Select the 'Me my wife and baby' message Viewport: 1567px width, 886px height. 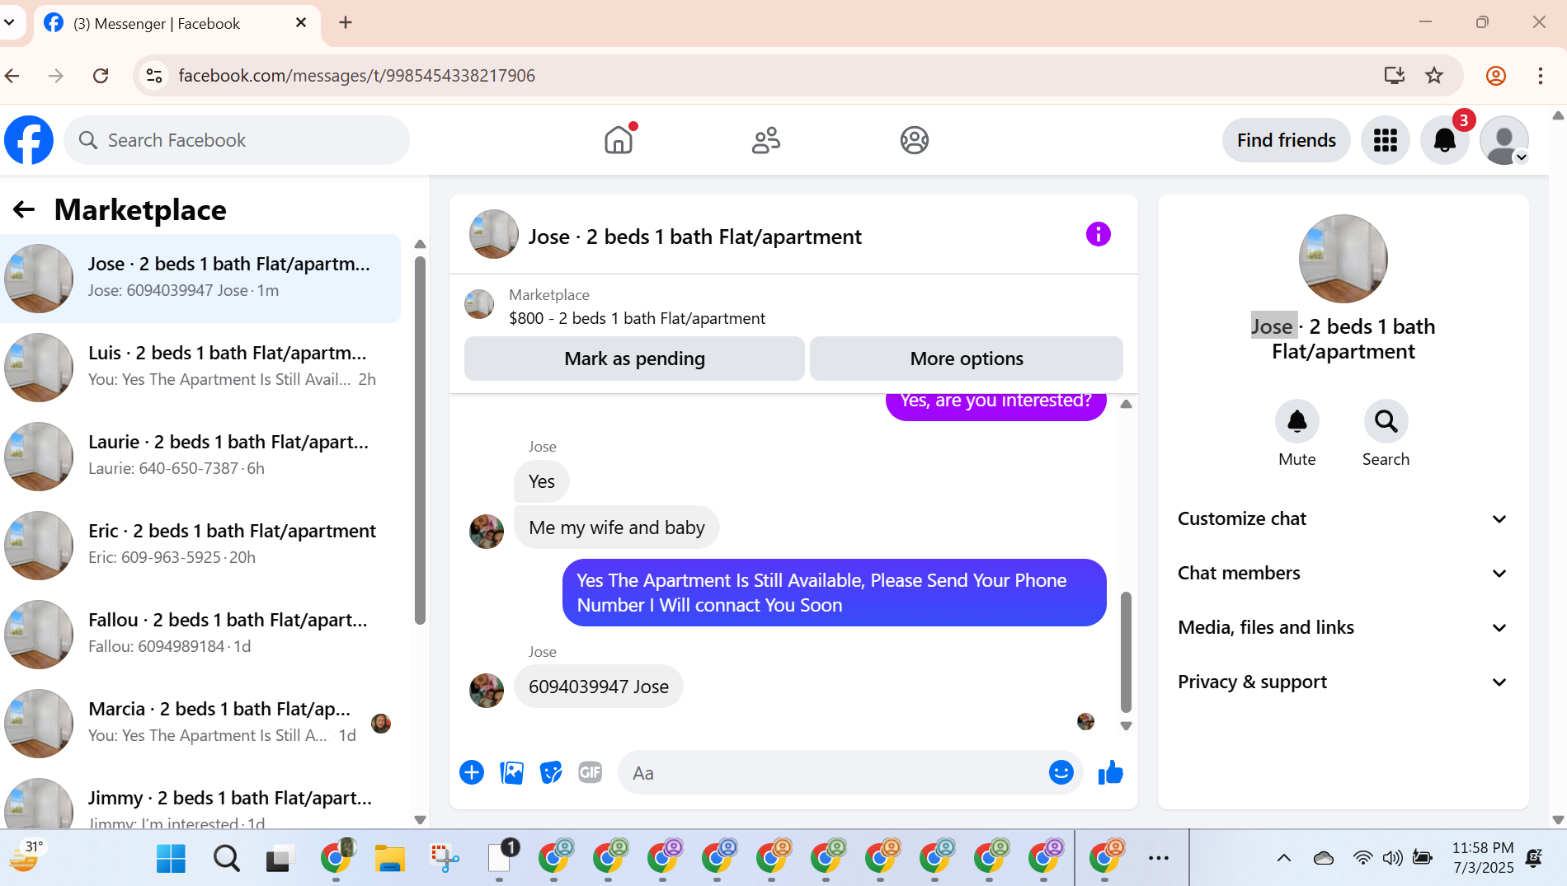pos(616,527)
